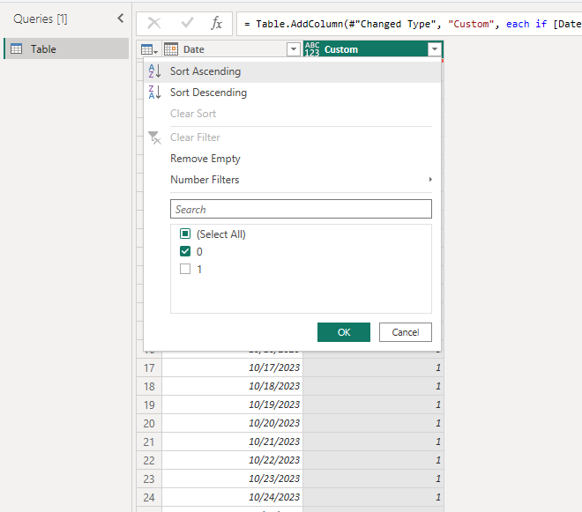The image size is (582, 512).
Task: Click the A-Z sort ascending icon
Action: pos(154,70)
